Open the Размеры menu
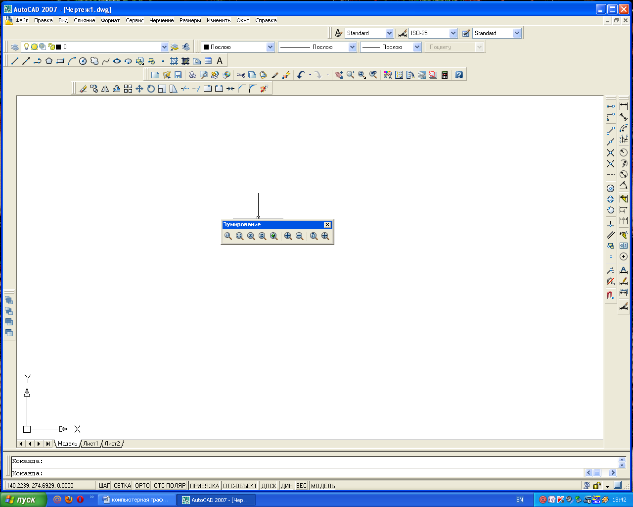The width and height of the screenshot is (633, 507). click(190, 20)
